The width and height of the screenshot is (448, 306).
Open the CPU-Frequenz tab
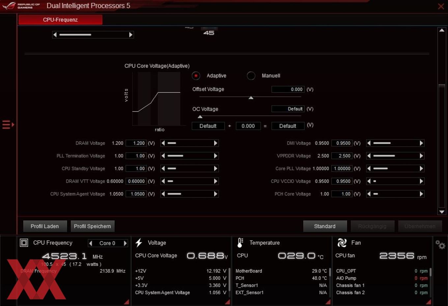pyautogui.click(x=60, y=20)
